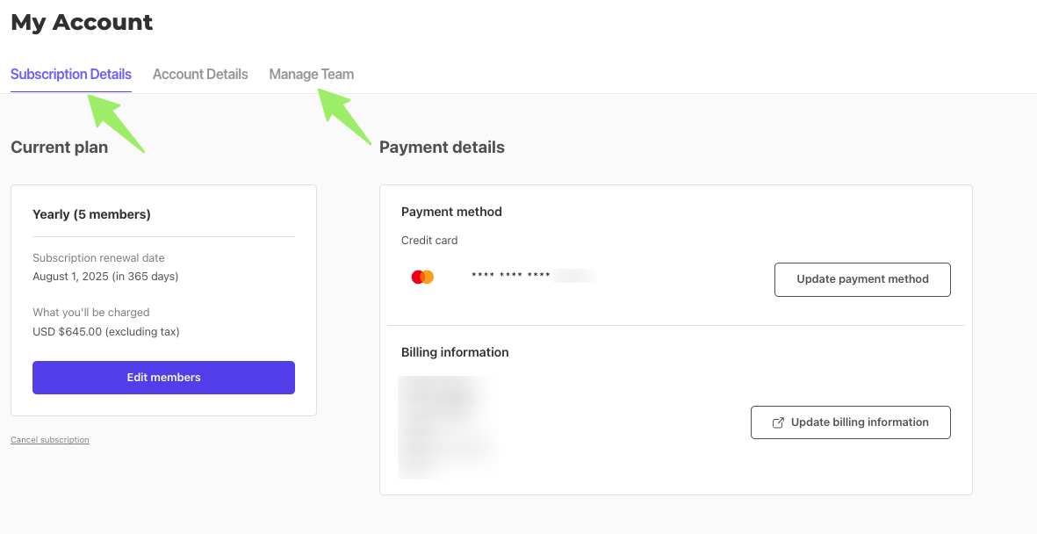The height and width of the screenshot is (534, 1037).
Task: Click Update payment method
Action: [861, 278]
